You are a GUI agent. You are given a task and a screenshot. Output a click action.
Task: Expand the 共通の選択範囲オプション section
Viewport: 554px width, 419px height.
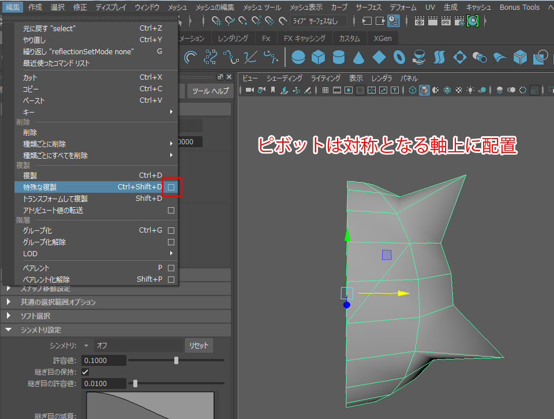(116, 302)
